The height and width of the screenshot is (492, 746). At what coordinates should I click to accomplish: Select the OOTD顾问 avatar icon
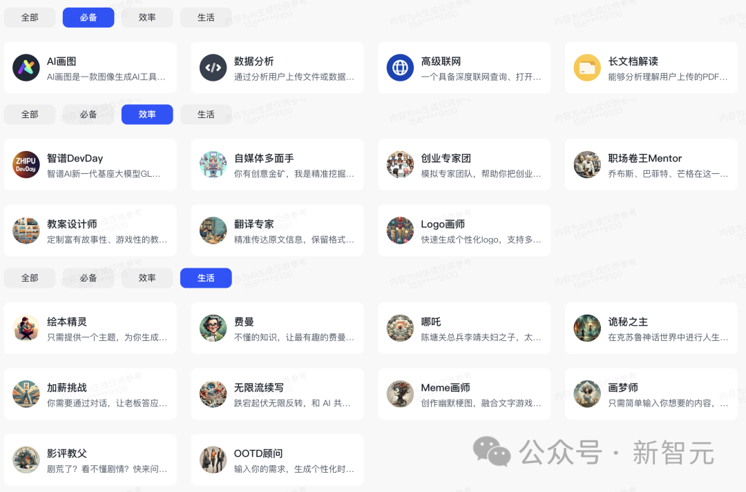pyautogui.click(x=213, y=460)
